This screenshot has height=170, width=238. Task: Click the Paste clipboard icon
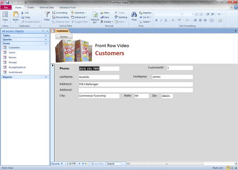click(x=16, y=15)
